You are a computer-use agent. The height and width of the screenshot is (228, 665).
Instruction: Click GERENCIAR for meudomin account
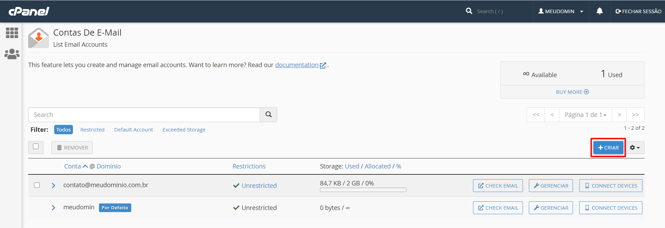[551, 208]
